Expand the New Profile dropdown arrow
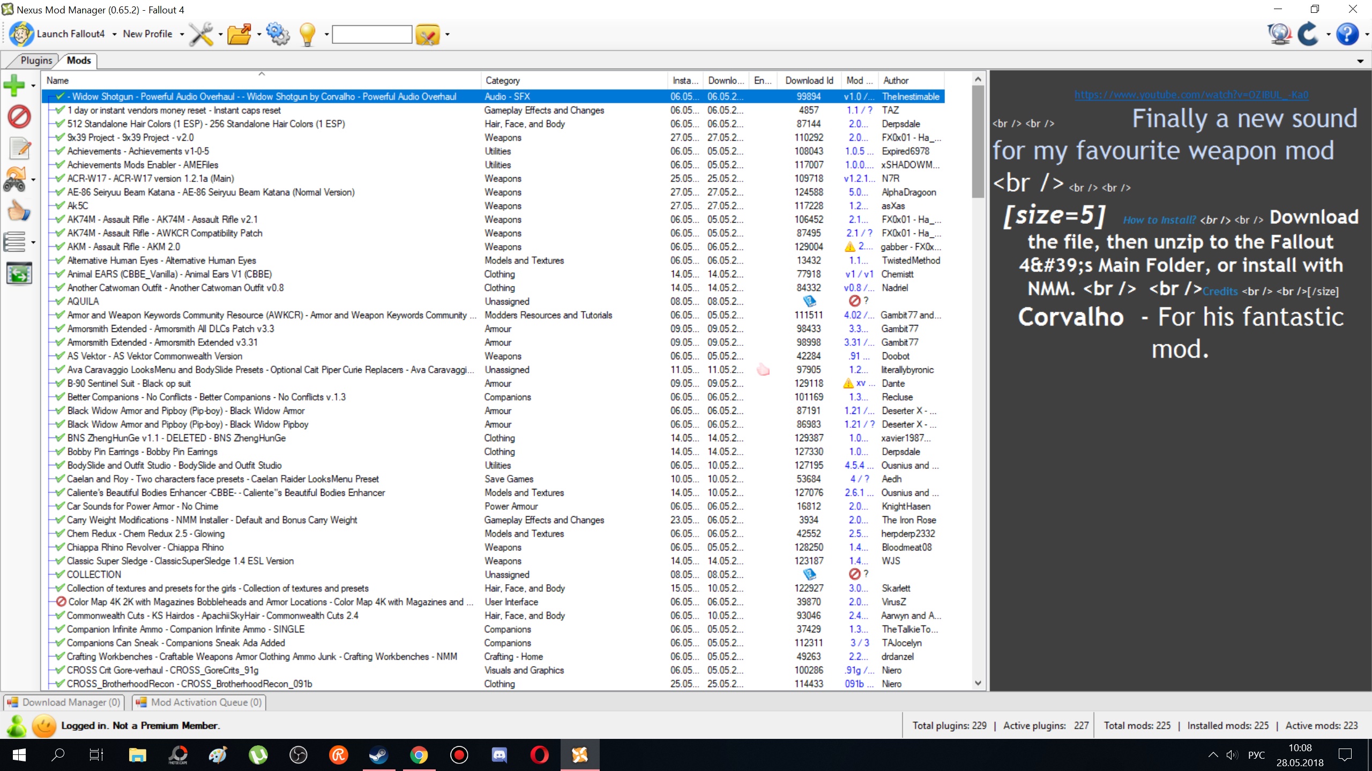The image size is (1372, 771). [x=182, y=34]
